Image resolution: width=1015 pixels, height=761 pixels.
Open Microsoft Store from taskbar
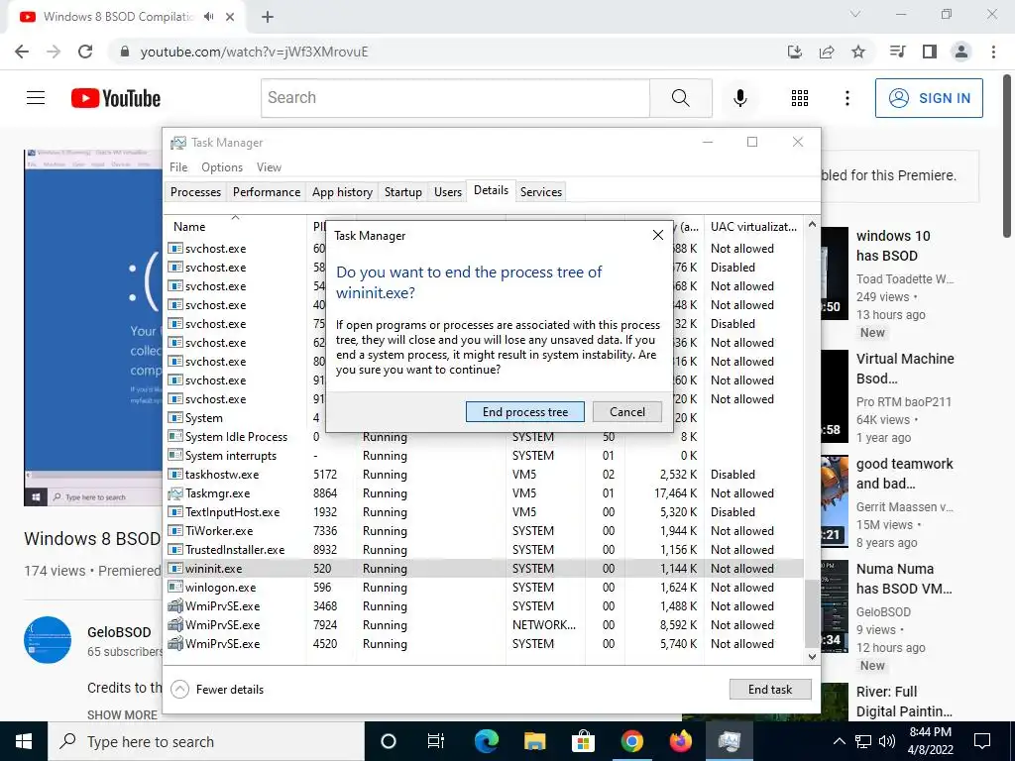pos(583,741)
